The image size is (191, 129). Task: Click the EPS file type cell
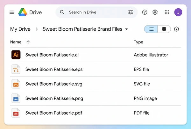(141, 69)
